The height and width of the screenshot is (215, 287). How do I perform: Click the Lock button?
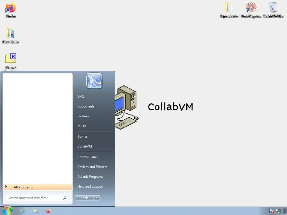(x=84, y=198)
